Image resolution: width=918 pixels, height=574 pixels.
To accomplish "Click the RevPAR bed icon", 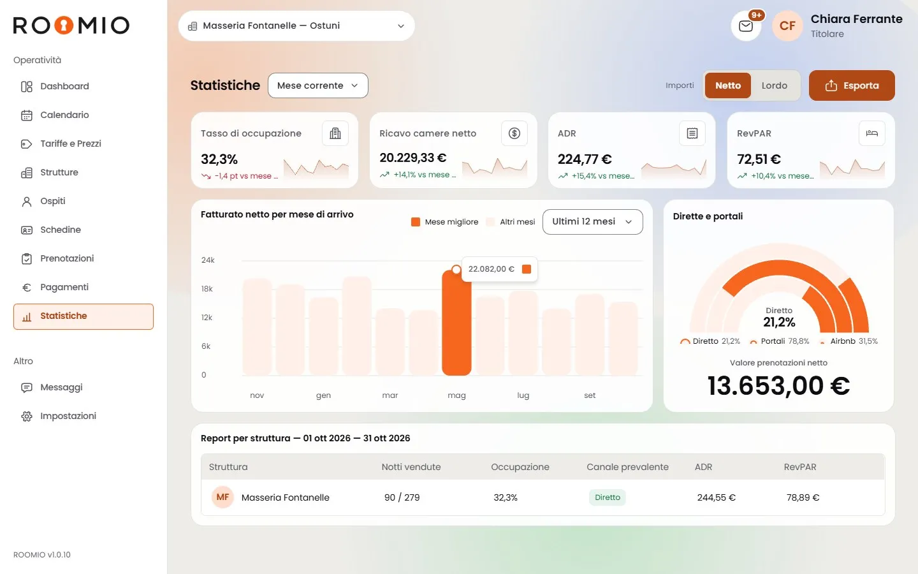I will pos(872,133).
